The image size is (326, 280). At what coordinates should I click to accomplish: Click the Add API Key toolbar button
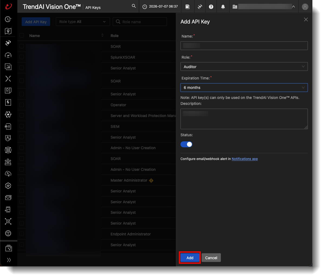click(x=36, y=22)
